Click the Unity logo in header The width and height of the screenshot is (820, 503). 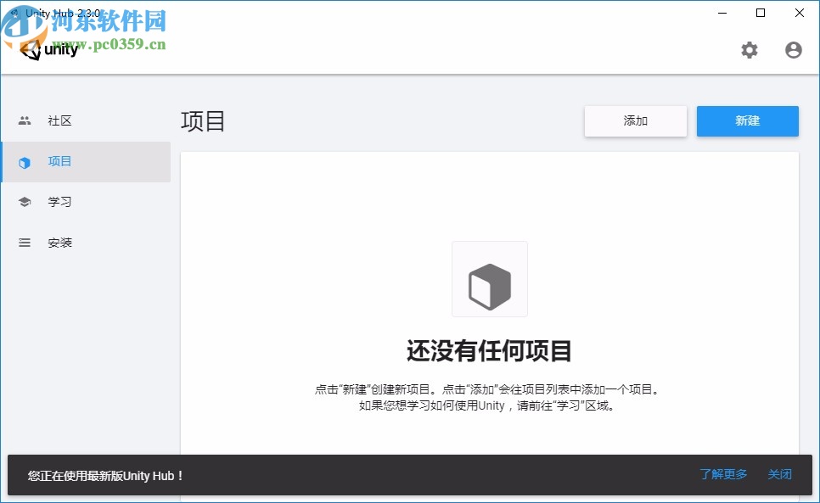tap(49, 49)
